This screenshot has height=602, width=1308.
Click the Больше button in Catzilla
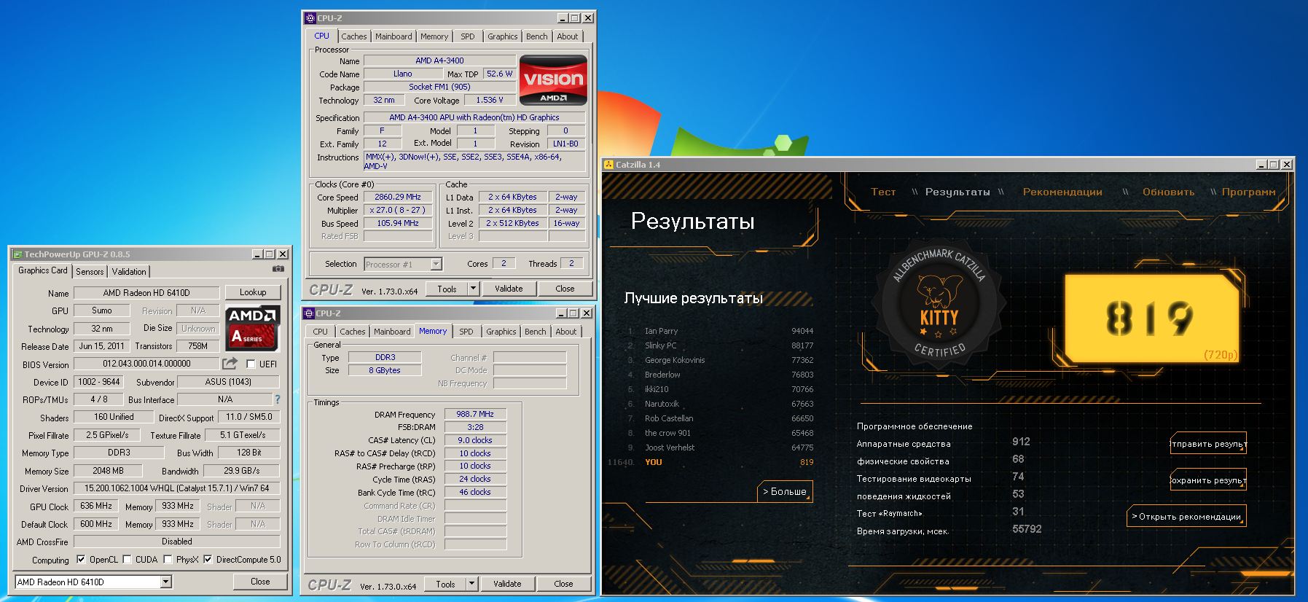[785, 492]
